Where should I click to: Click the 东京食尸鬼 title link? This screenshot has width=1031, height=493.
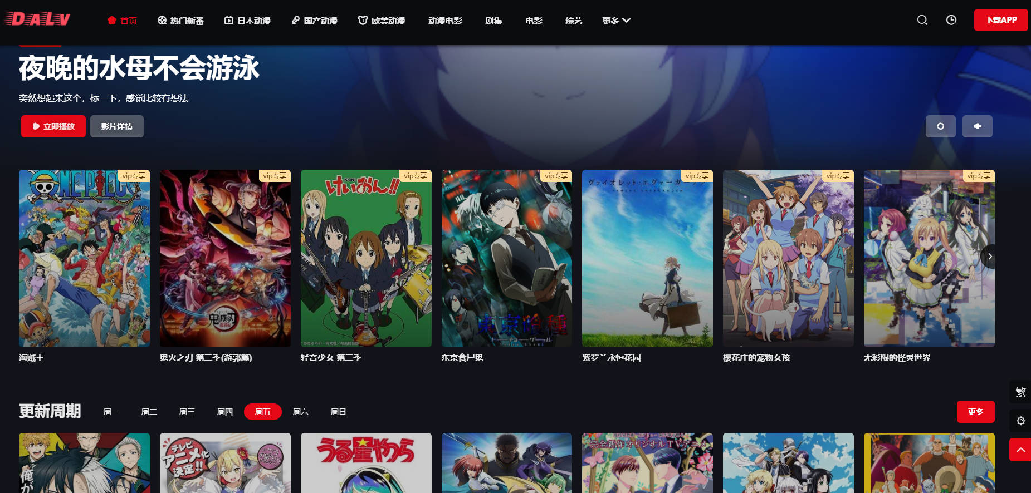point(462,358)
